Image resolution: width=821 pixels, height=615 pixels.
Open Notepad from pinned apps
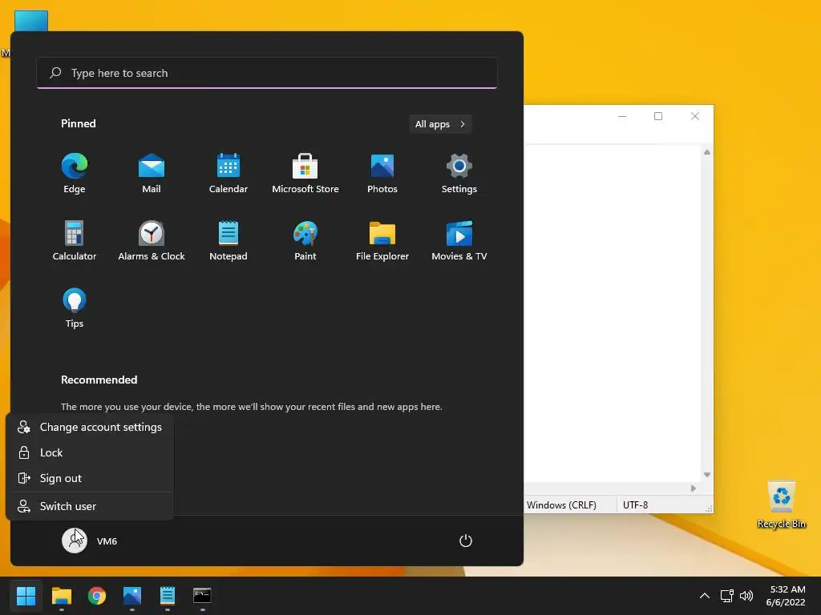coord(229,240)
